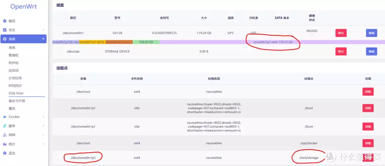This screenshot has height=166, width=385.
Task: Click 编辑 button for /dev/nvme0n1
Action: [x=371, y=33]
